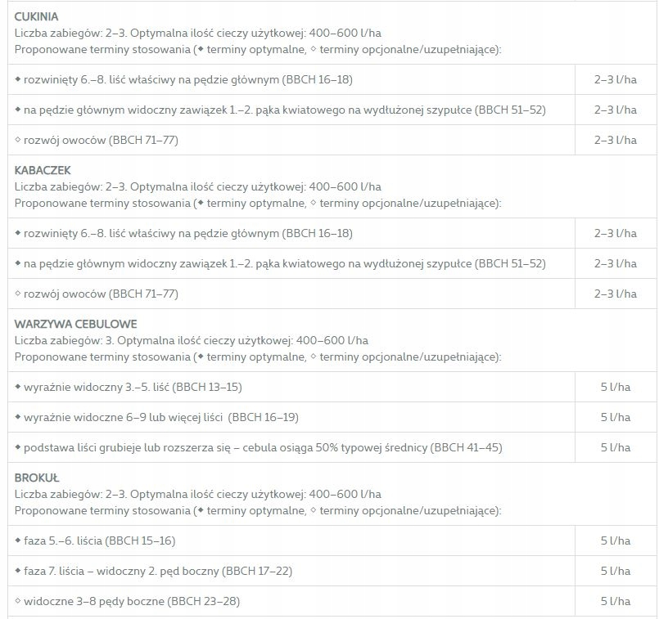Click the filled diamond before BBCH 16–19 row

click(x=18, y=416)
